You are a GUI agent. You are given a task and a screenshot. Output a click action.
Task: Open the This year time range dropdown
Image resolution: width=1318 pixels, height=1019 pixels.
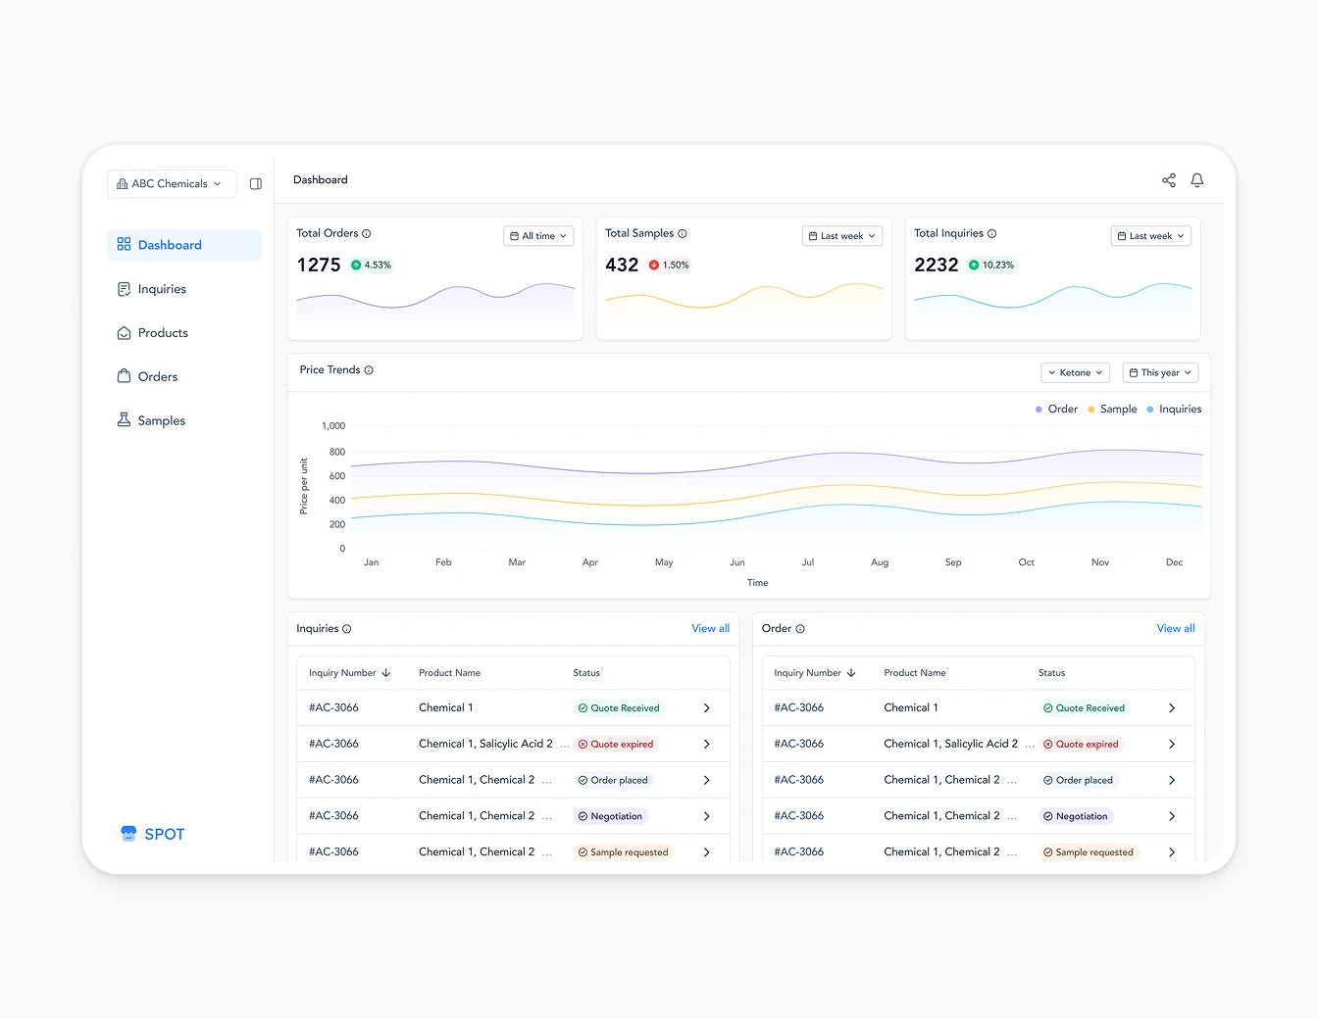(1160, 372)
